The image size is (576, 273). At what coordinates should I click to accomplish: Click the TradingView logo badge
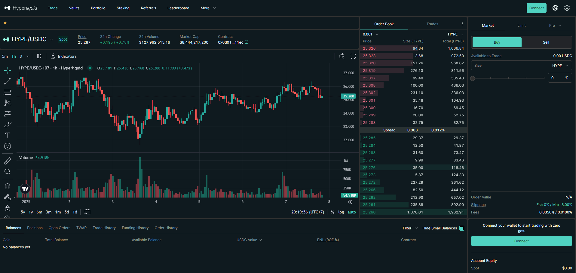click(25, 189)
